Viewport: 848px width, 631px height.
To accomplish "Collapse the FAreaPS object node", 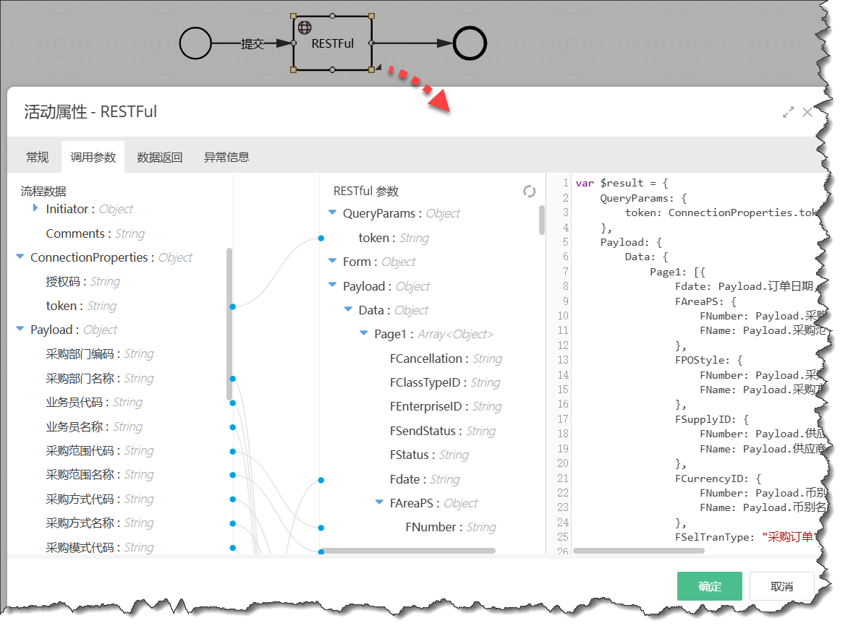I will (x=379, y=503).
